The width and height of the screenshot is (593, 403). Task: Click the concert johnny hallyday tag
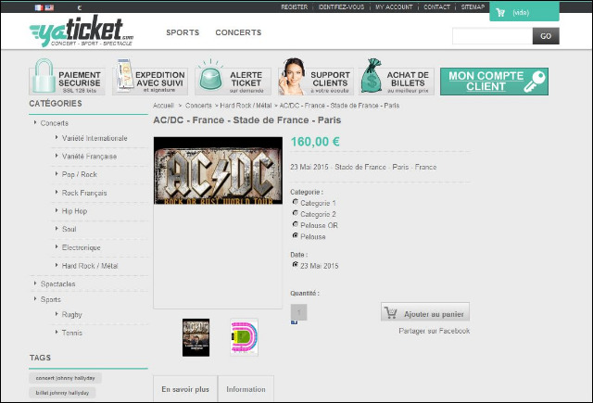coord(66,378)
